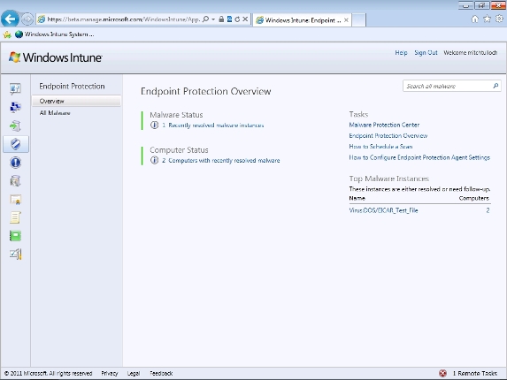
Task: Open the Virus:DOS/EICAR_Test_File malware entry
Action: [383, 210]
